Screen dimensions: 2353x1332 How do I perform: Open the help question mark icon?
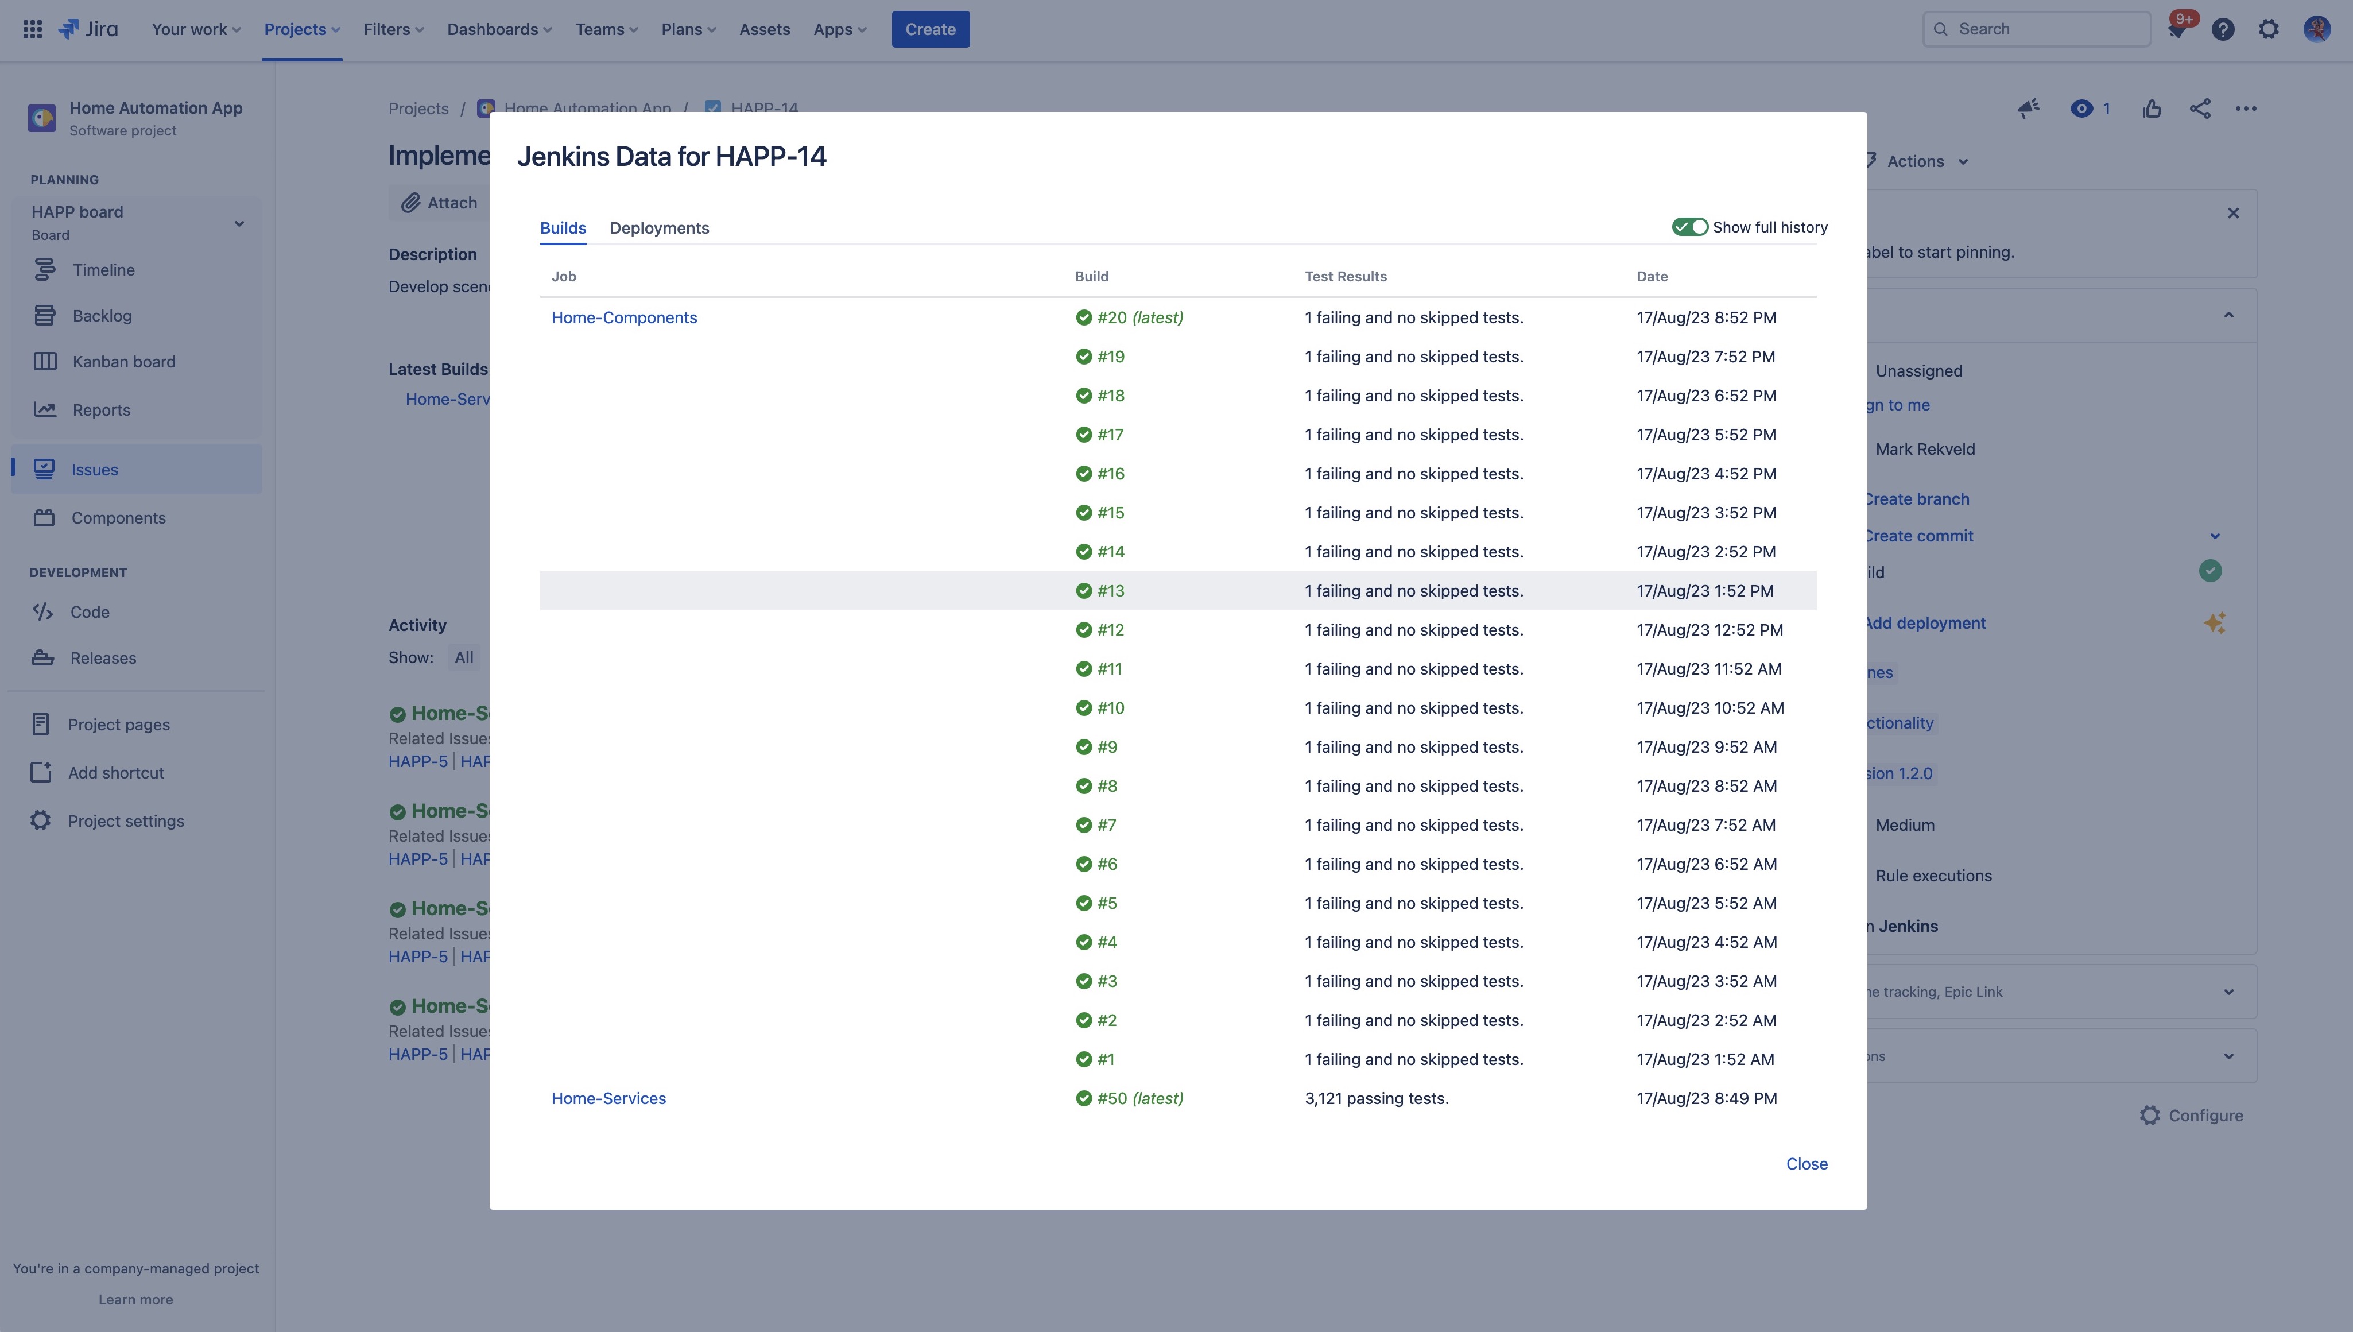2223,28
